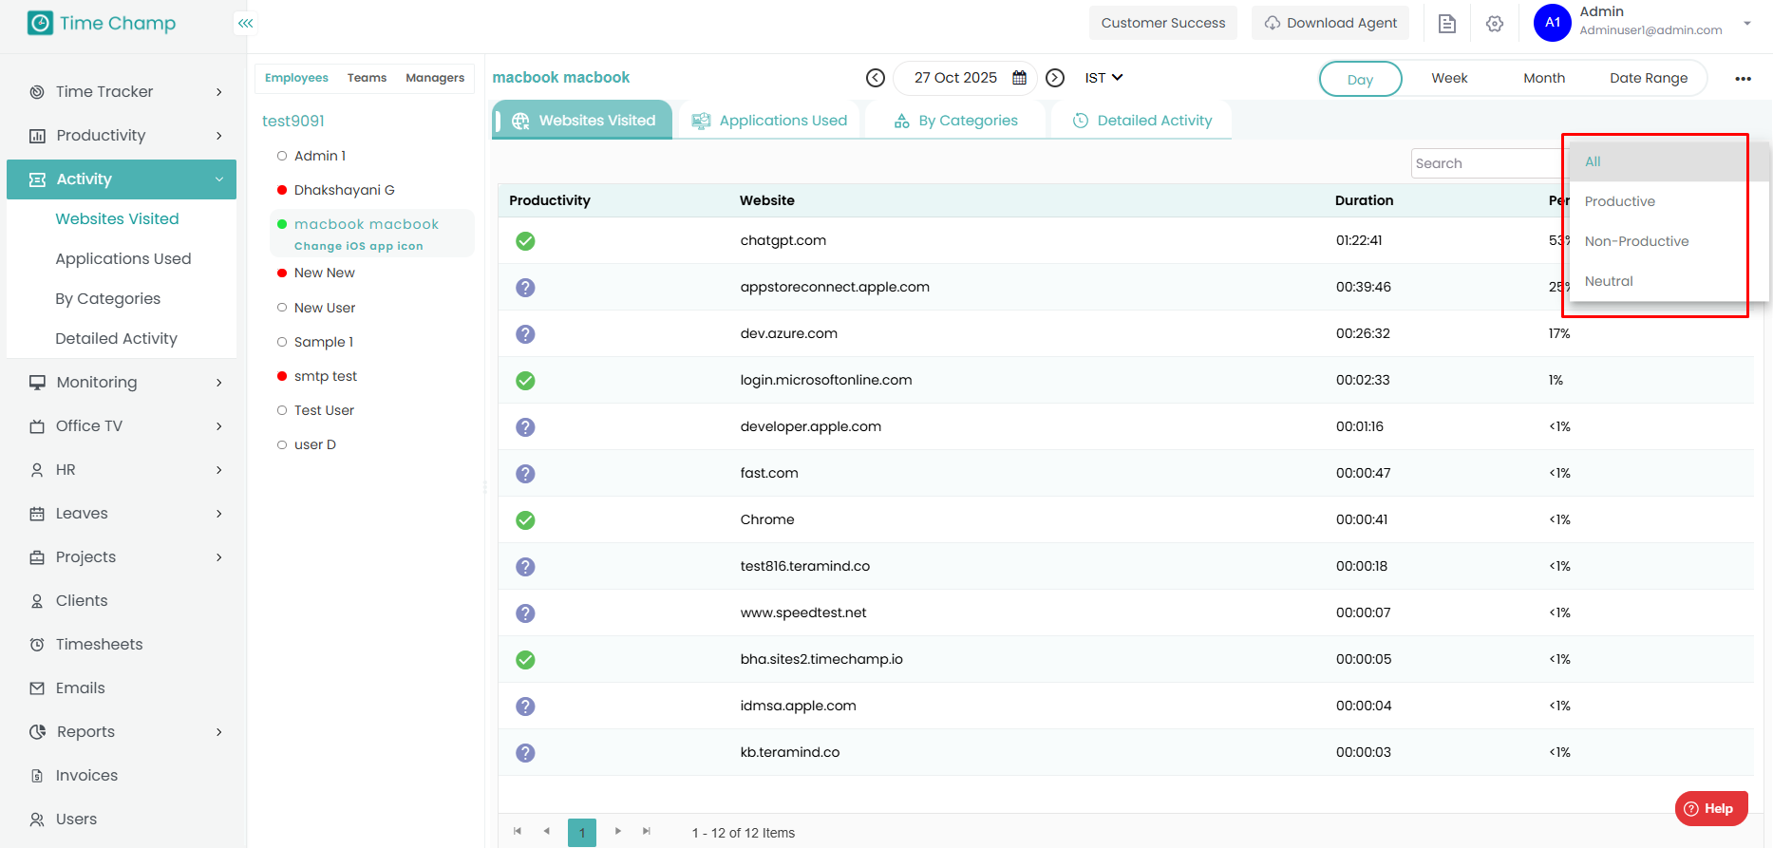The height and width of the screenshot is (848, 1773).
Task: Choose Non-Productive filter option
Action: 1636,241
